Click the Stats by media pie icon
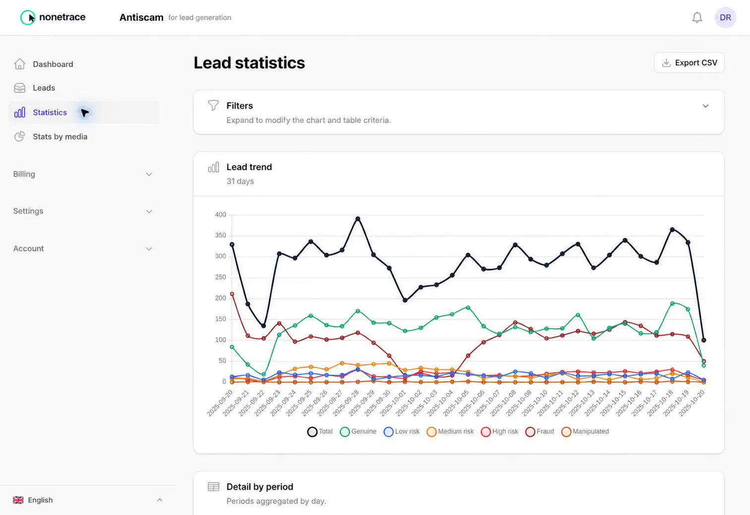Viewport: 750px width, 515px height. 20,136
